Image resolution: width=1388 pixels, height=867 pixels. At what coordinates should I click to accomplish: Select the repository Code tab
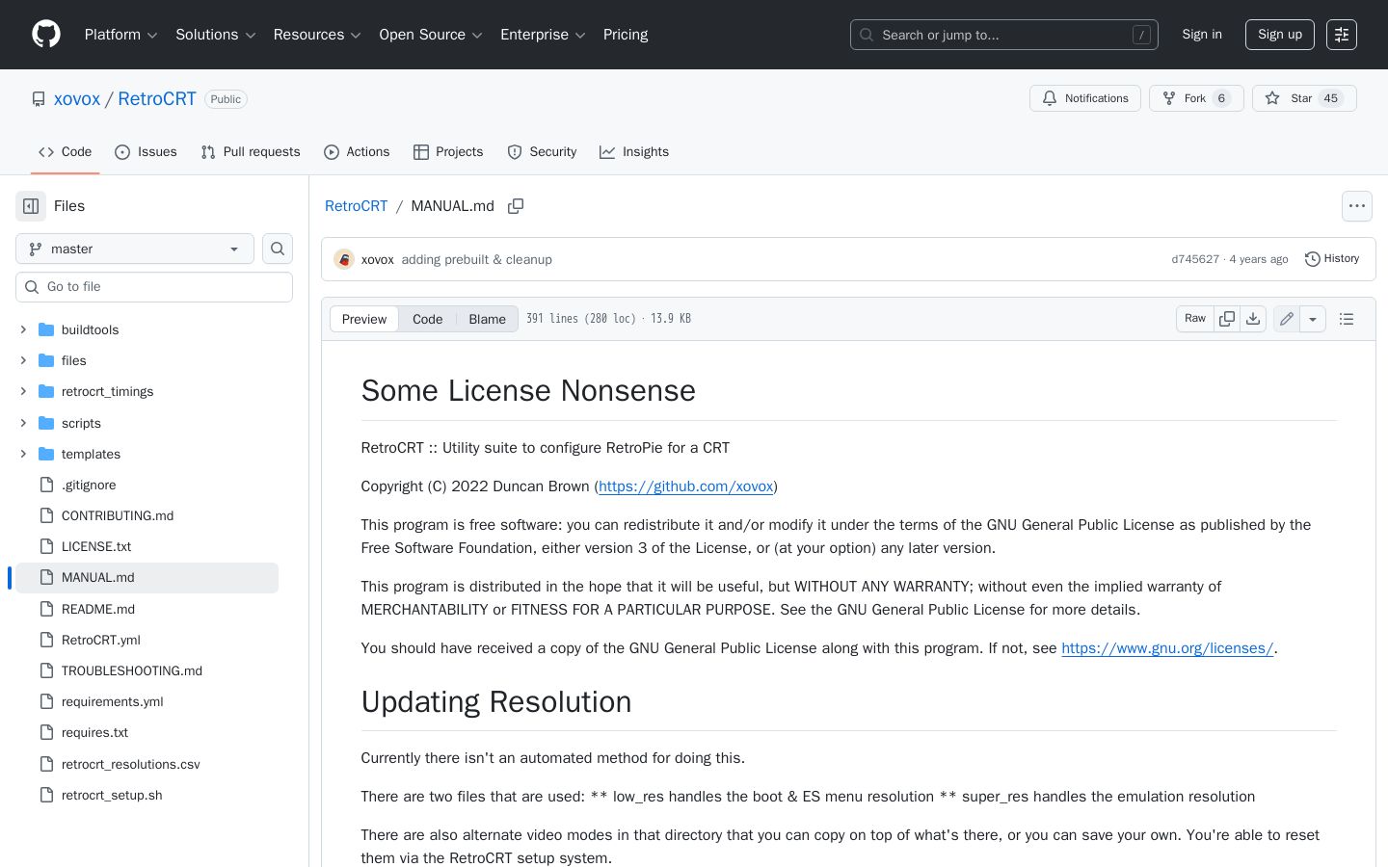pyautogui.click(x=66, y=152)
